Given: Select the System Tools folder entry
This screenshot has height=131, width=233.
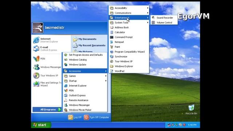Looking at the screenshot, I should pos(129,23).
